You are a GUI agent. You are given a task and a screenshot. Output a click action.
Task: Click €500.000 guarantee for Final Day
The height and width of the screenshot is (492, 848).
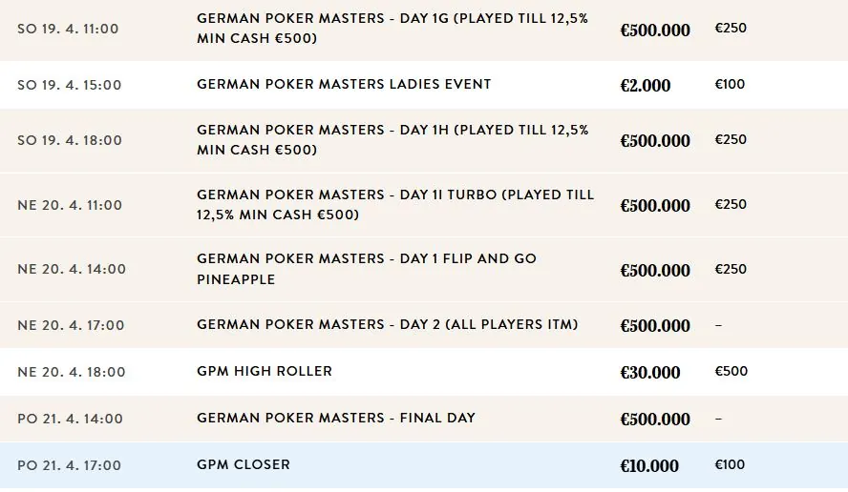(655, 420)
